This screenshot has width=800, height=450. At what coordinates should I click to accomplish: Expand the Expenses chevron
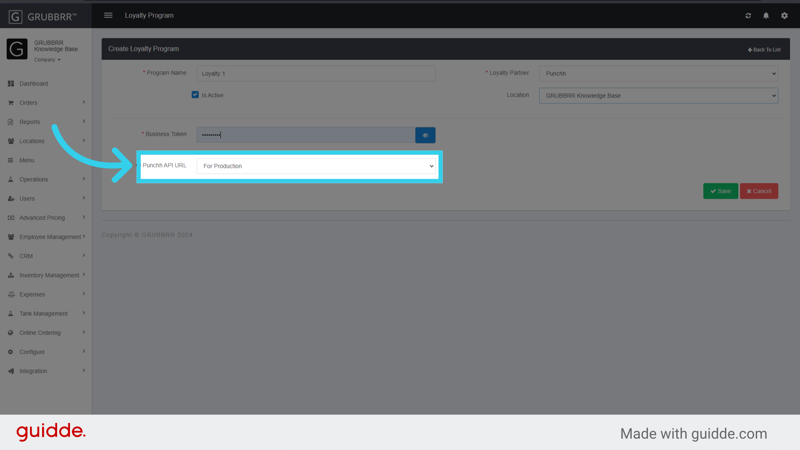click(84, 294)
